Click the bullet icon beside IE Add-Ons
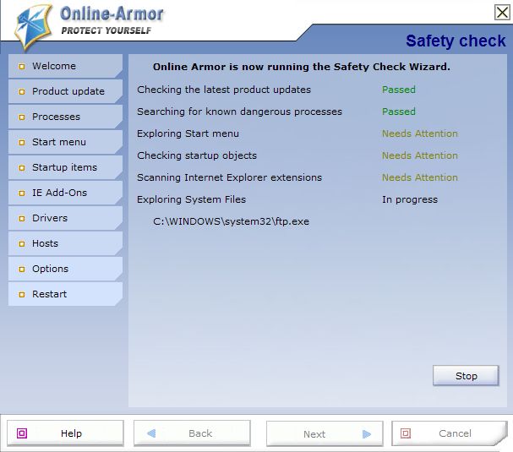The width and height of the screenshot is (513, 452). click(22, 193)
